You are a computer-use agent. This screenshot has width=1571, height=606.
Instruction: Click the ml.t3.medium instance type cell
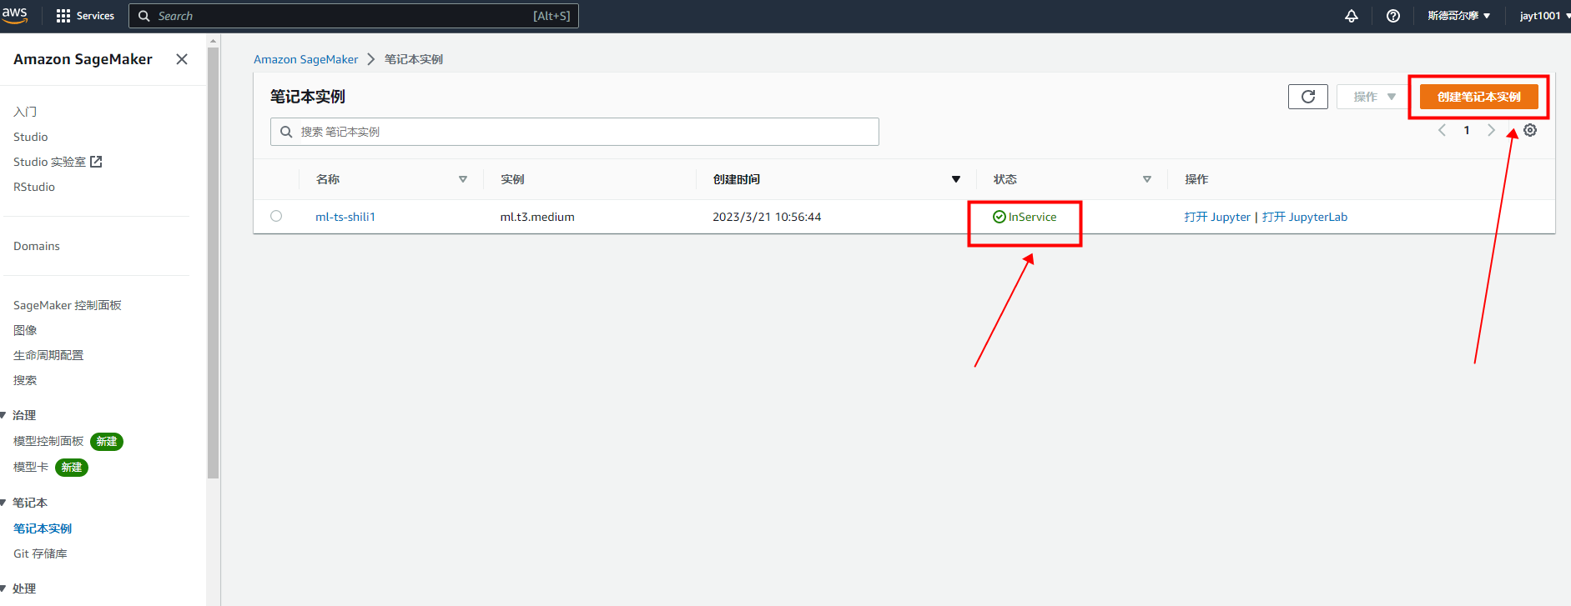(537, 217)
